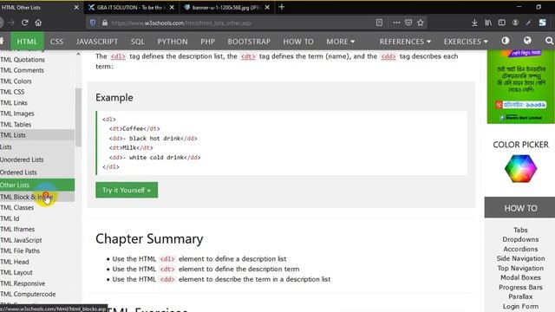Bookmark this page with the star icon

(x=421, y=23)
